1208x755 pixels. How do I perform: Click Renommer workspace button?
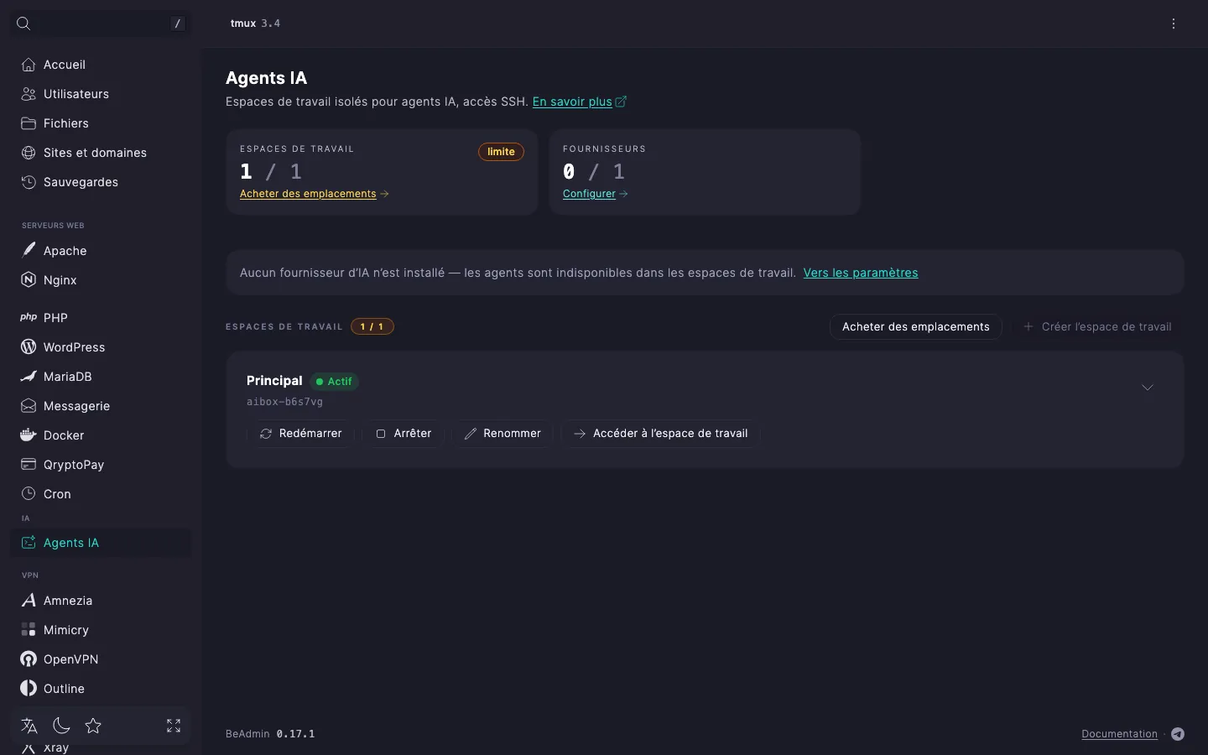pyautogui.click(x=502, y=434)
